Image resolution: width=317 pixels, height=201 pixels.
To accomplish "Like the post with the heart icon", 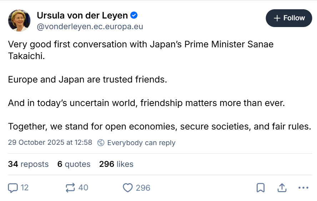I will click(127, 187).
